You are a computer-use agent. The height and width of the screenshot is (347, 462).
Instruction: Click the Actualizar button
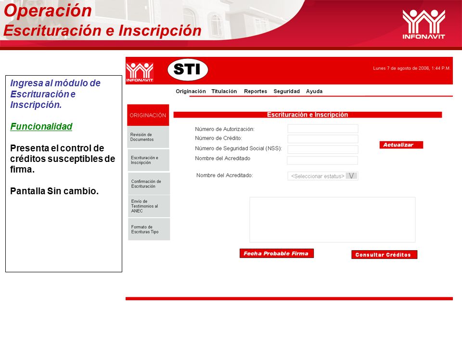(401, 145)
